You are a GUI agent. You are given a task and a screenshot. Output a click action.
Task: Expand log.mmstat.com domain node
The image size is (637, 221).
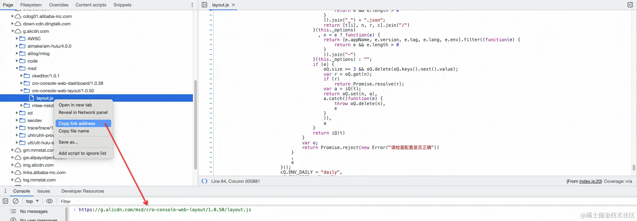[13, 180]
